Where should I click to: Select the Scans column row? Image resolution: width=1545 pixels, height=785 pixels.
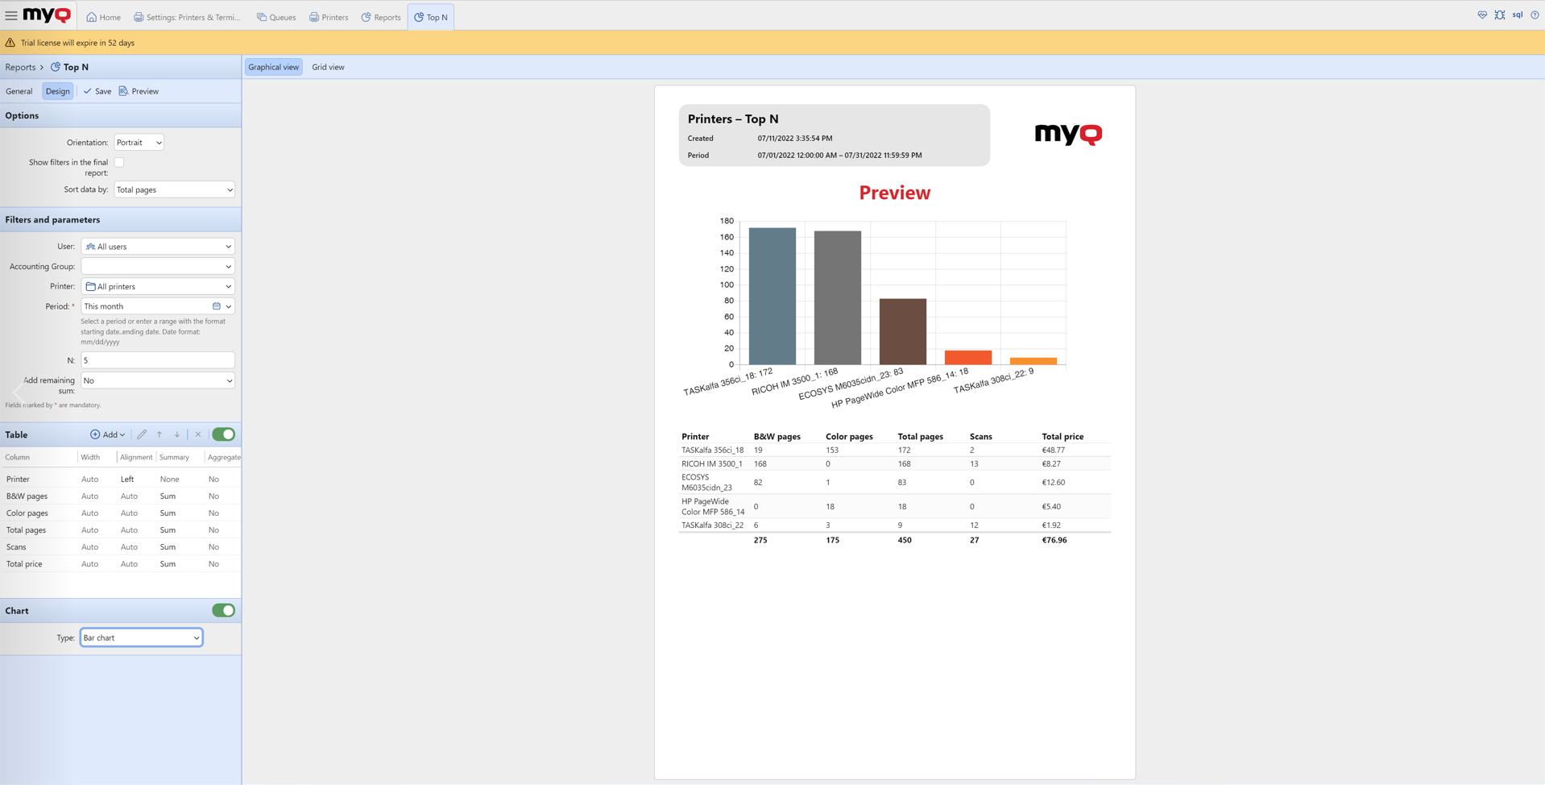click(x=121, y=547)
